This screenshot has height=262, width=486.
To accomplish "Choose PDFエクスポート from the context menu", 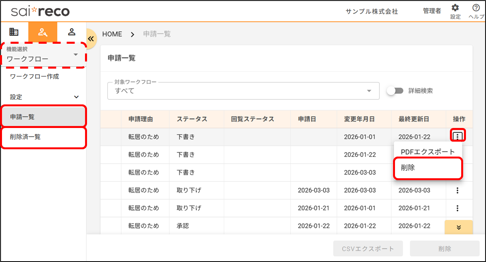I will click(x=428, y=152).
